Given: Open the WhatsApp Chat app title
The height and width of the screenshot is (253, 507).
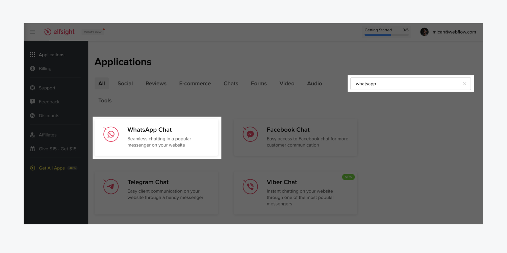Looking at the screenshot, I should tap(150, 130).
